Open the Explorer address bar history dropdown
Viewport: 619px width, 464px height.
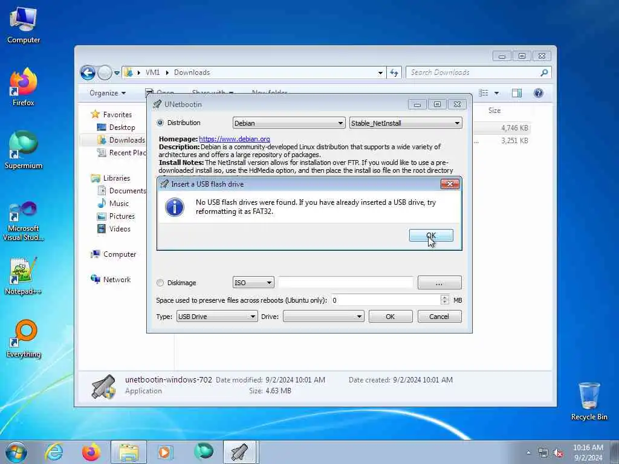pos(380,73)
